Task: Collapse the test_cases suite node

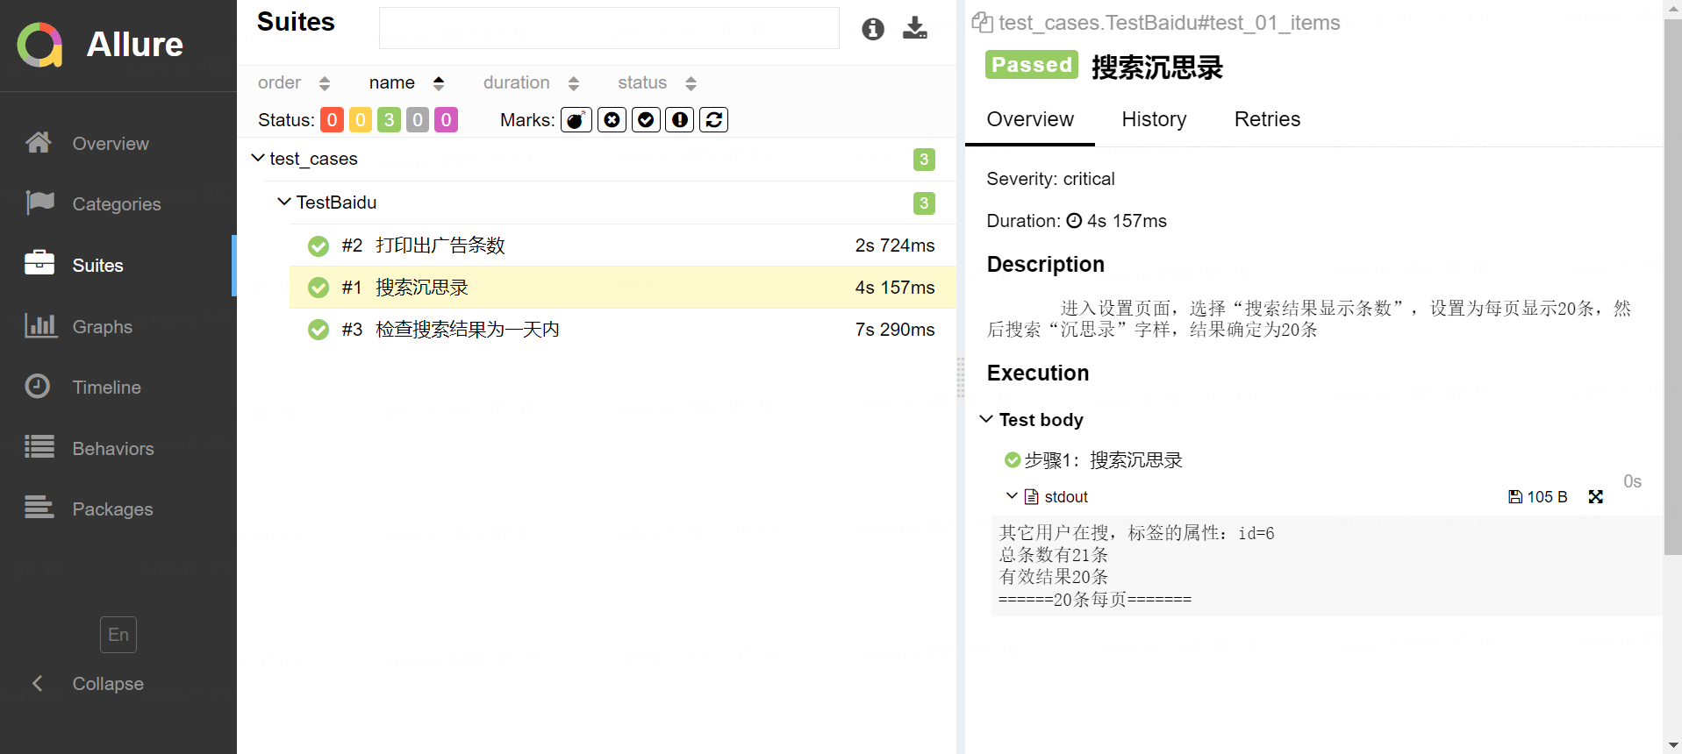Action: pyautogui.click(x=597, y=159)
